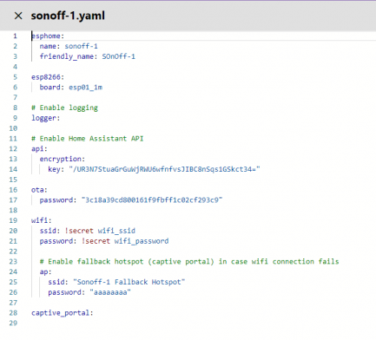
Task: Click the Sonoff-1 Fallback Hotspot ssid string
Action: coord(129,282)
